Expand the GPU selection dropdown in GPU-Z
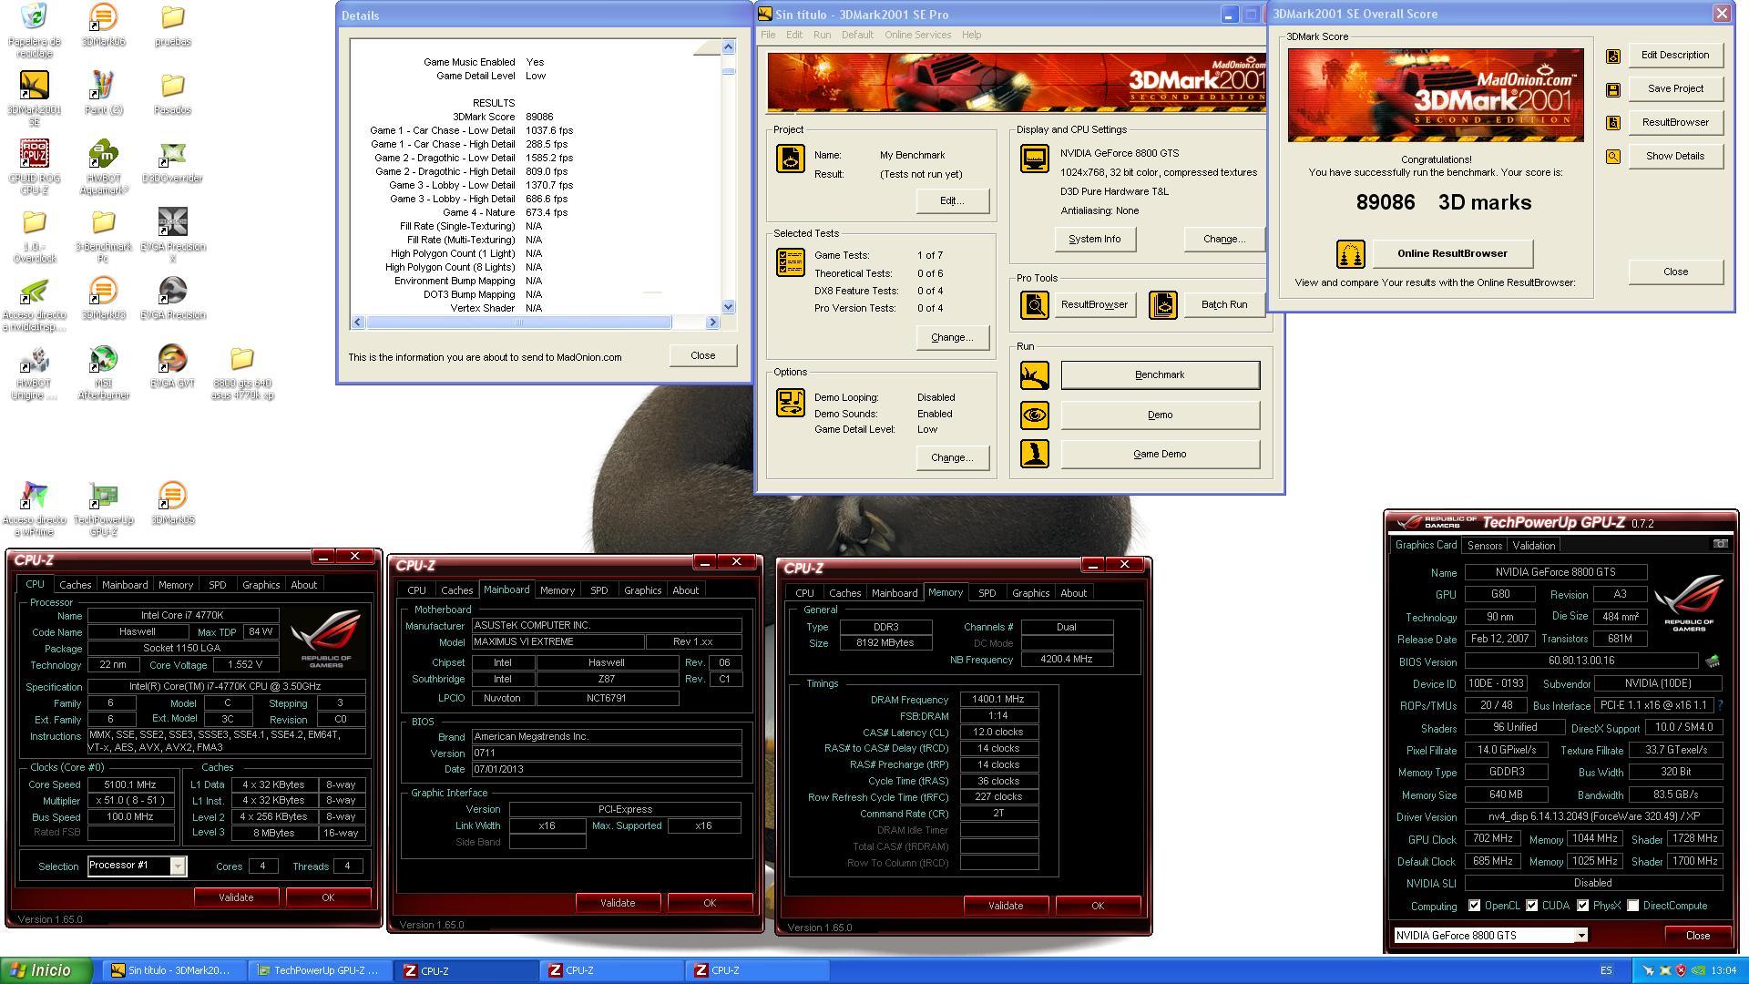The height and width of the screenshot is (984, 1749). pyautogui.click(x=1580, y=936)
